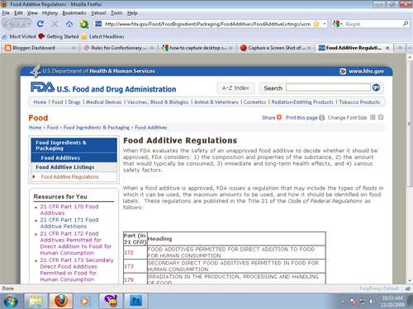Click the green toolbar icon beside Home
The height and width of the screenshot is (309, 413).
[84, 24]
